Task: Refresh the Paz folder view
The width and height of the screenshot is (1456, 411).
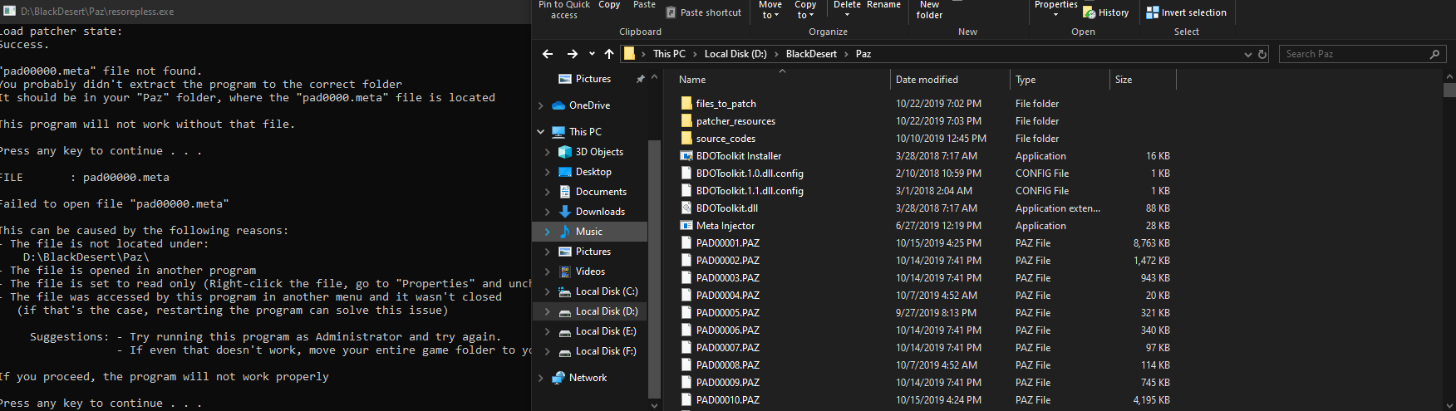Action: point(1262,54)
